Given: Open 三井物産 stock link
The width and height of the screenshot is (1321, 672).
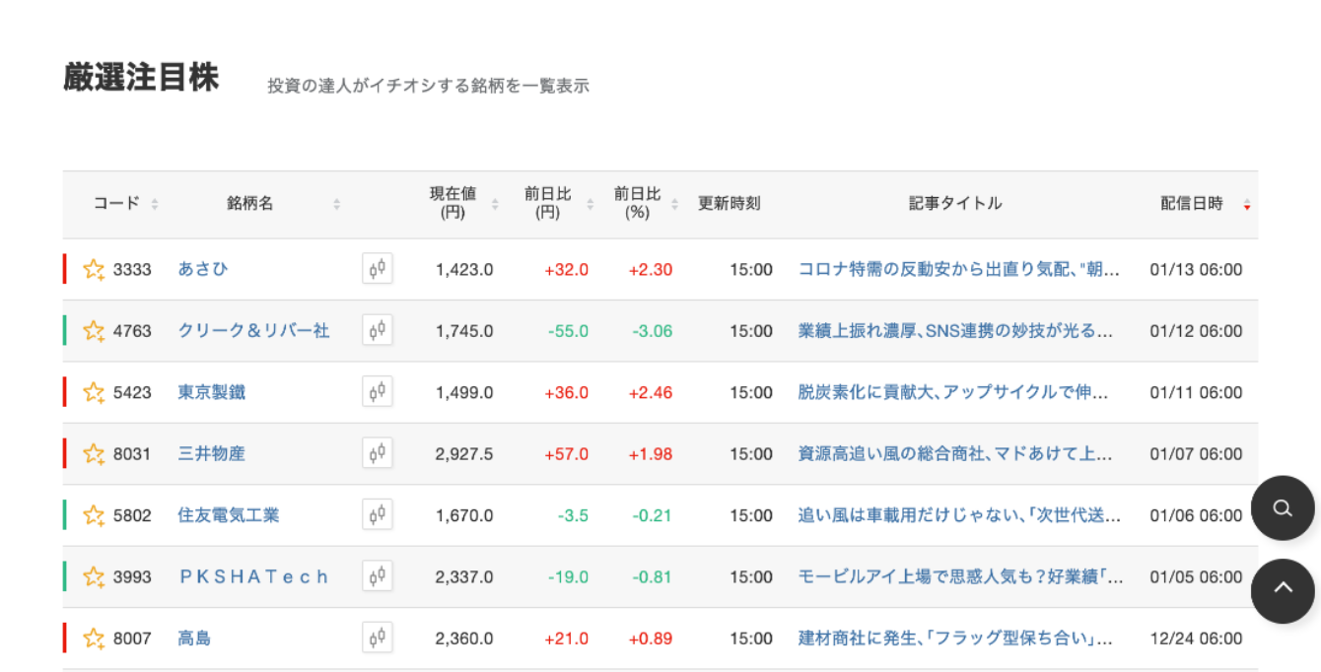Looking at the screenshot, I should [212, 454].
